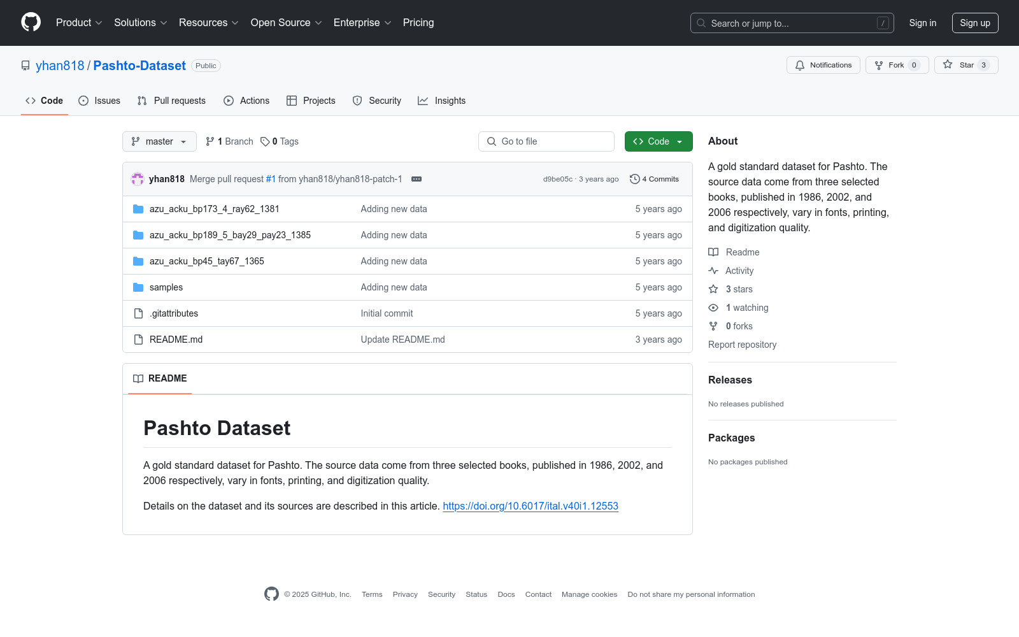This screenshot has width=1019, height=637.
Task: Click the folder icon for azu_acku_bp45_tay67_1365
Action: pos(138,261)
